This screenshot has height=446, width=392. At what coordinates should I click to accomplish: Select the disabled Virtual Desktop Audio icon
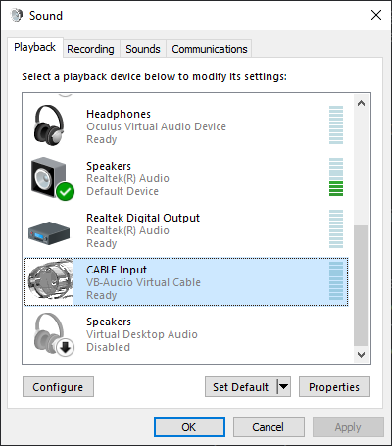pyautogui.click(x=54, y=334)
